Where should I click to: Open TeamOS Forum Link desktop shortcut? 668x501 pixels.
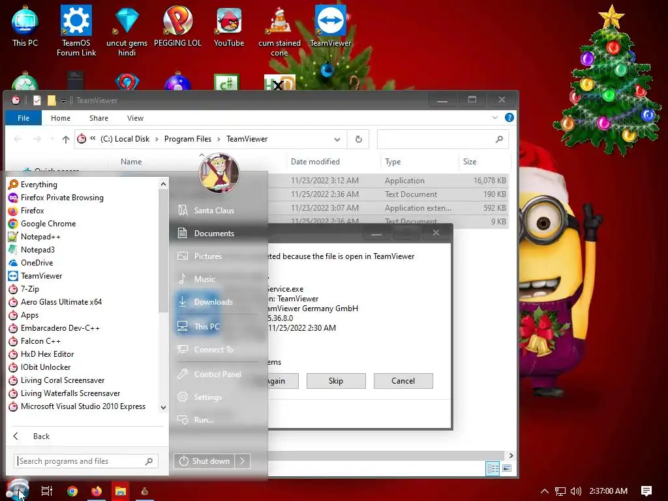pos(76,31)
